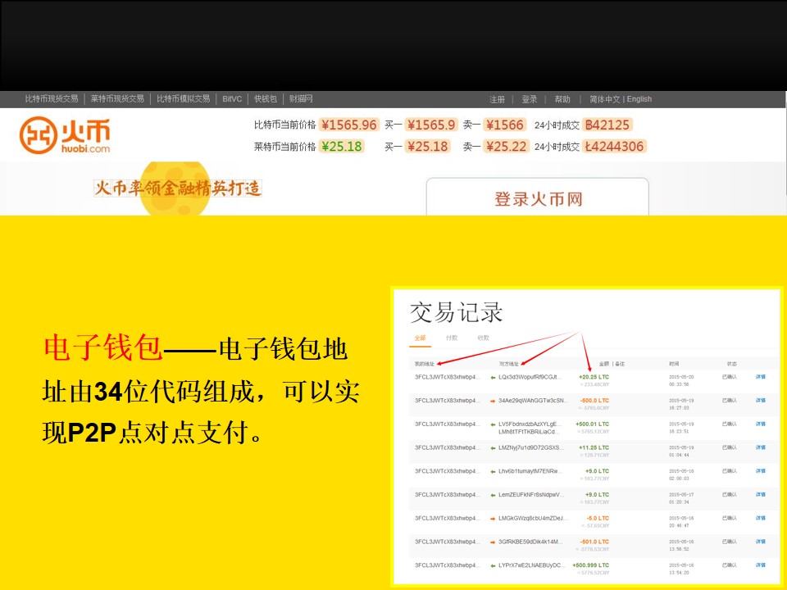Screen dimensions: 787x590
Task: Click the red 电子钱包 heading text
Action: (103, 347)
